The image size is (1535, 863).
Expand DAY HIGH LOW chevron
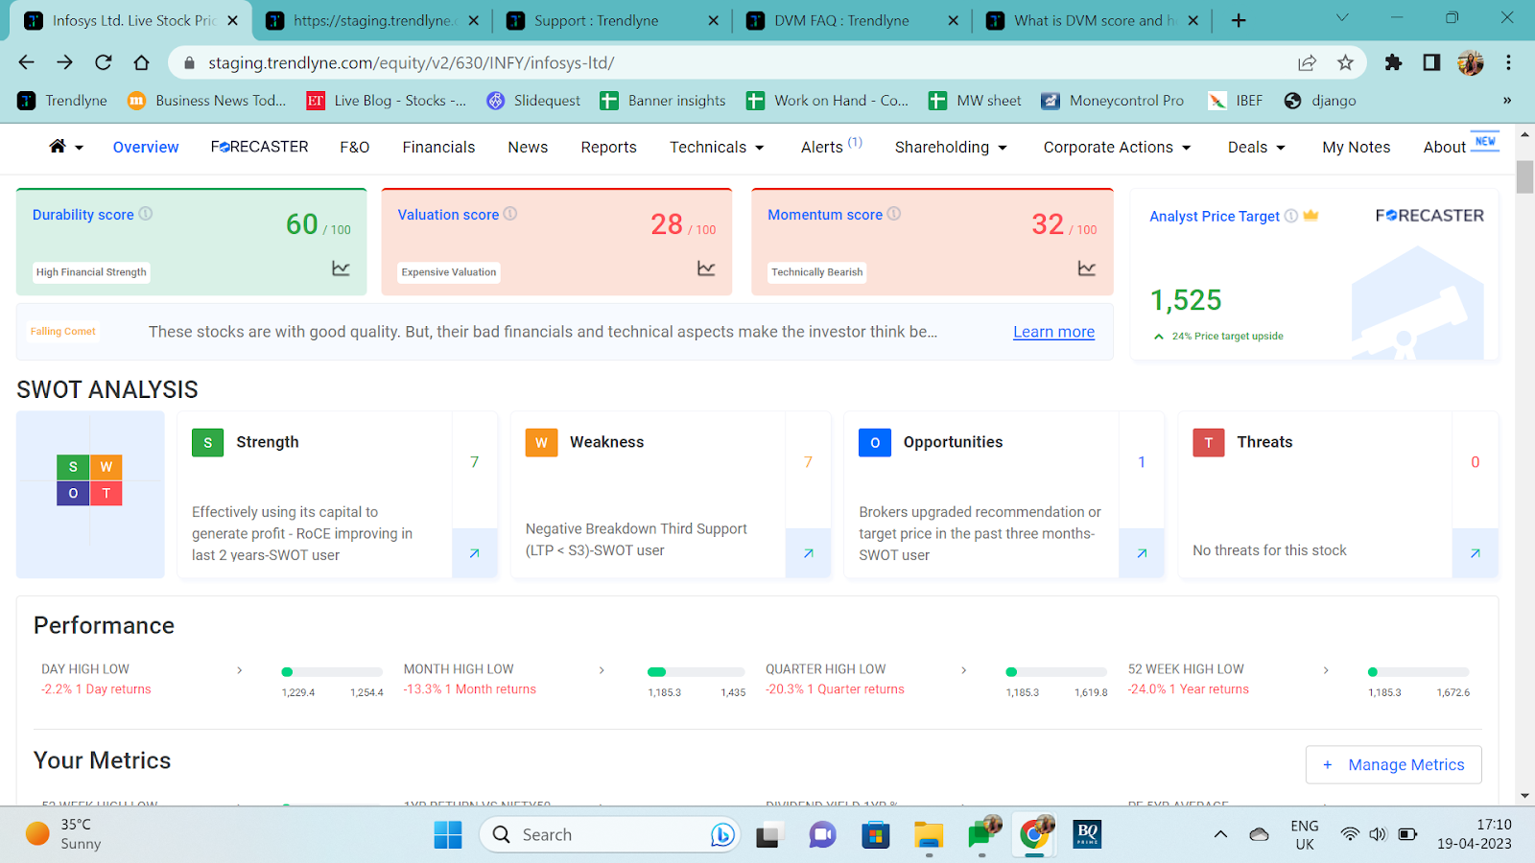click(x=240, y=670)
